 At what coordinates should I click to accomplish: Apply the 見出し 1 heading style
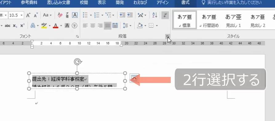[x=233, y=20]
